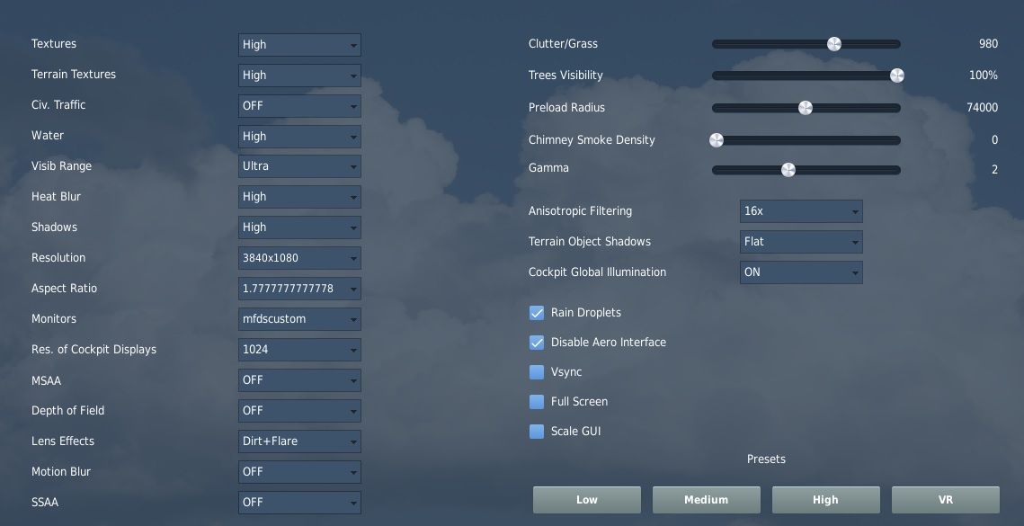Uncheck the Rain Droplets checkbox
The height and width of the screenshot is (526, 1024).
tap(537, 313)
